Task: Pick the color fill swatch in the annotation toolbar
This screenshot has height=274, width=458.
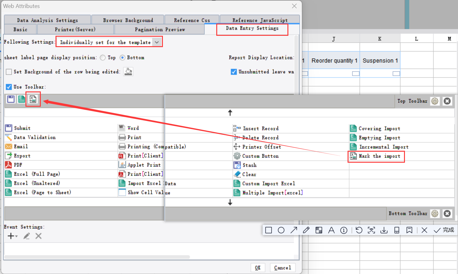Action: click(319, 230)
